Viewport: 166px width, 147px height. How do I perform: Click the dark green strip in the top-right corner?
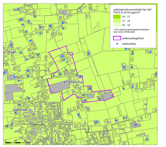[157, 17]
